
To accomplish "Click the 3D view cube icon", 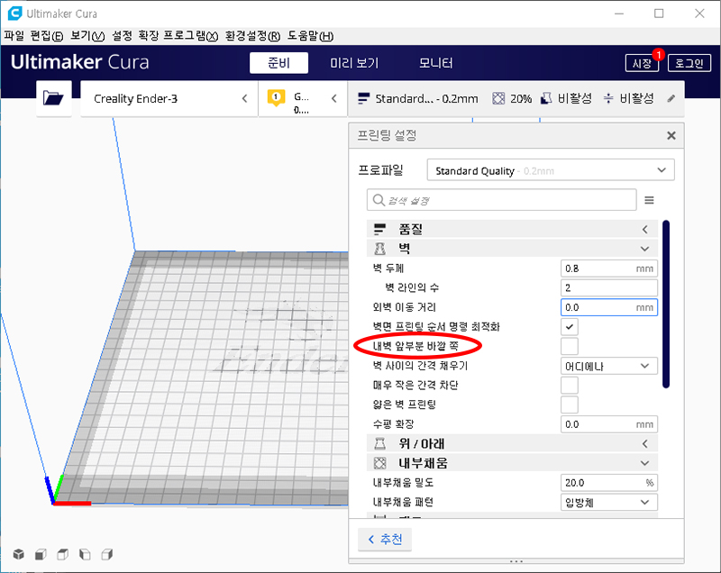I will pyautogui.click(x=19, y=554).
